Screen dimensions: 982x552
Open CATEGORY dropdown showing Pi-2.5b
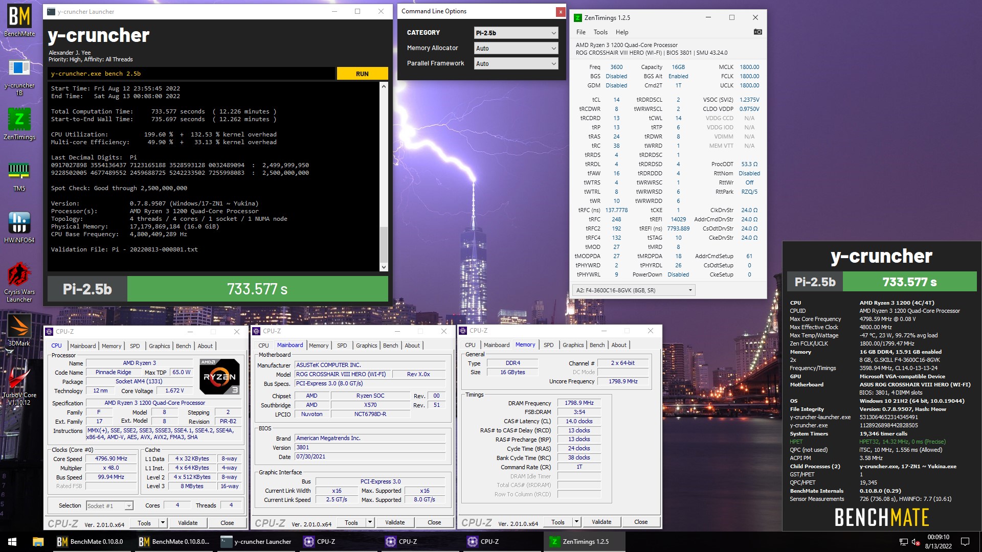tap(516, 33)
